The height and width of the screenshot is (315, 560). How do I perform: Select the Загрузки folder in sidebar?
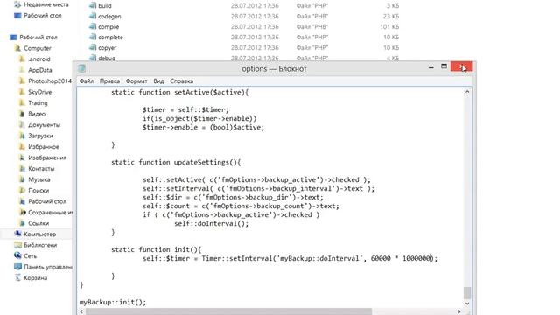pyautogui.click(x=40, y=136)
